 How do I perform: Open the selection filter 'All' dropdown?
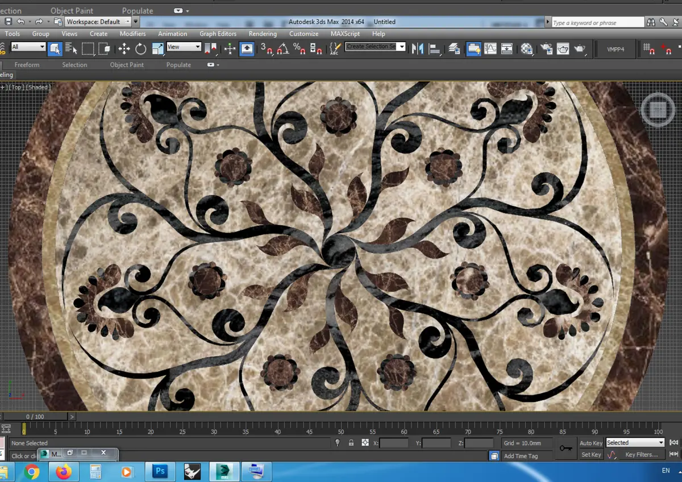[28, 47]
